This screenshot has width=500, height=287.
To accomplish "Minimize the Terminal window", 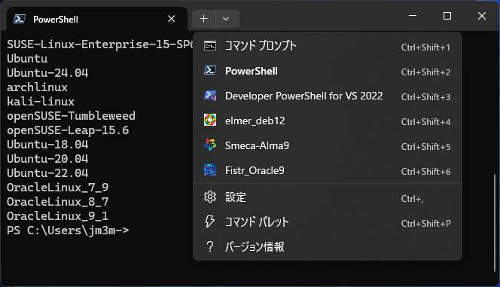I will click(413, 16).
